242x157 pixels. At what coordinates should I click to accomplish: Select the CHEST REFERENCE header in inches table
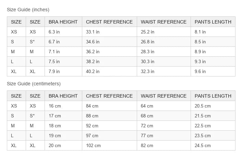click(109, 22)
